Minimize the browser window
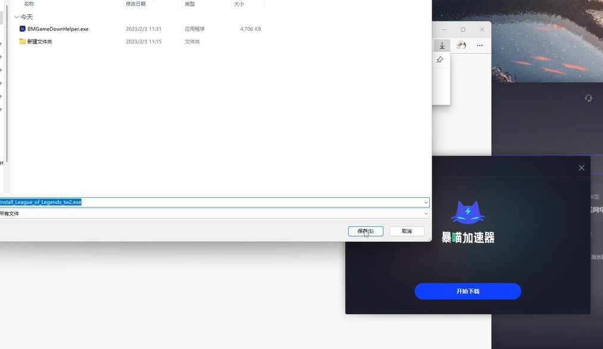Viewport: 603px width, 349px height. point(444,30)
